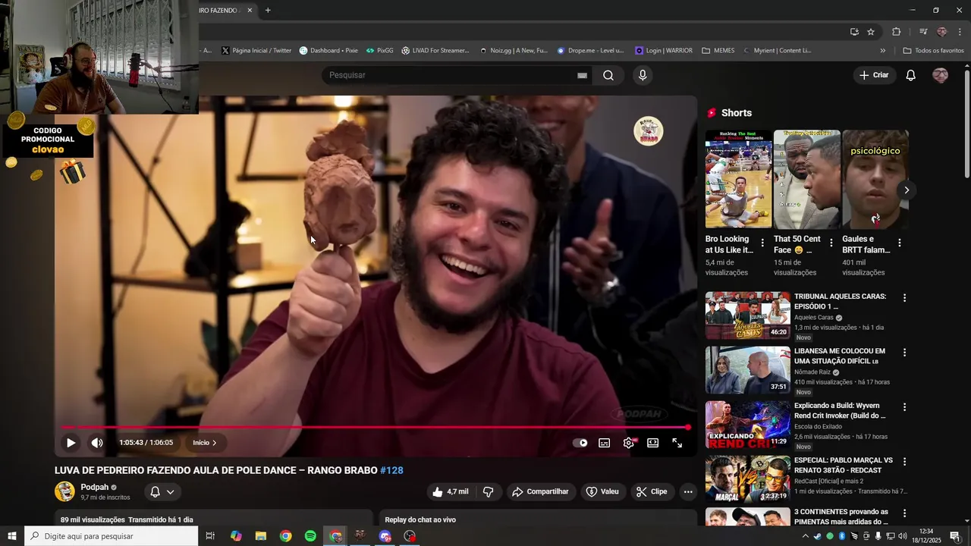Open the "Dashboard • Pixie" bookmark
This screenshot has height=546, width=971.
point(328,51)
